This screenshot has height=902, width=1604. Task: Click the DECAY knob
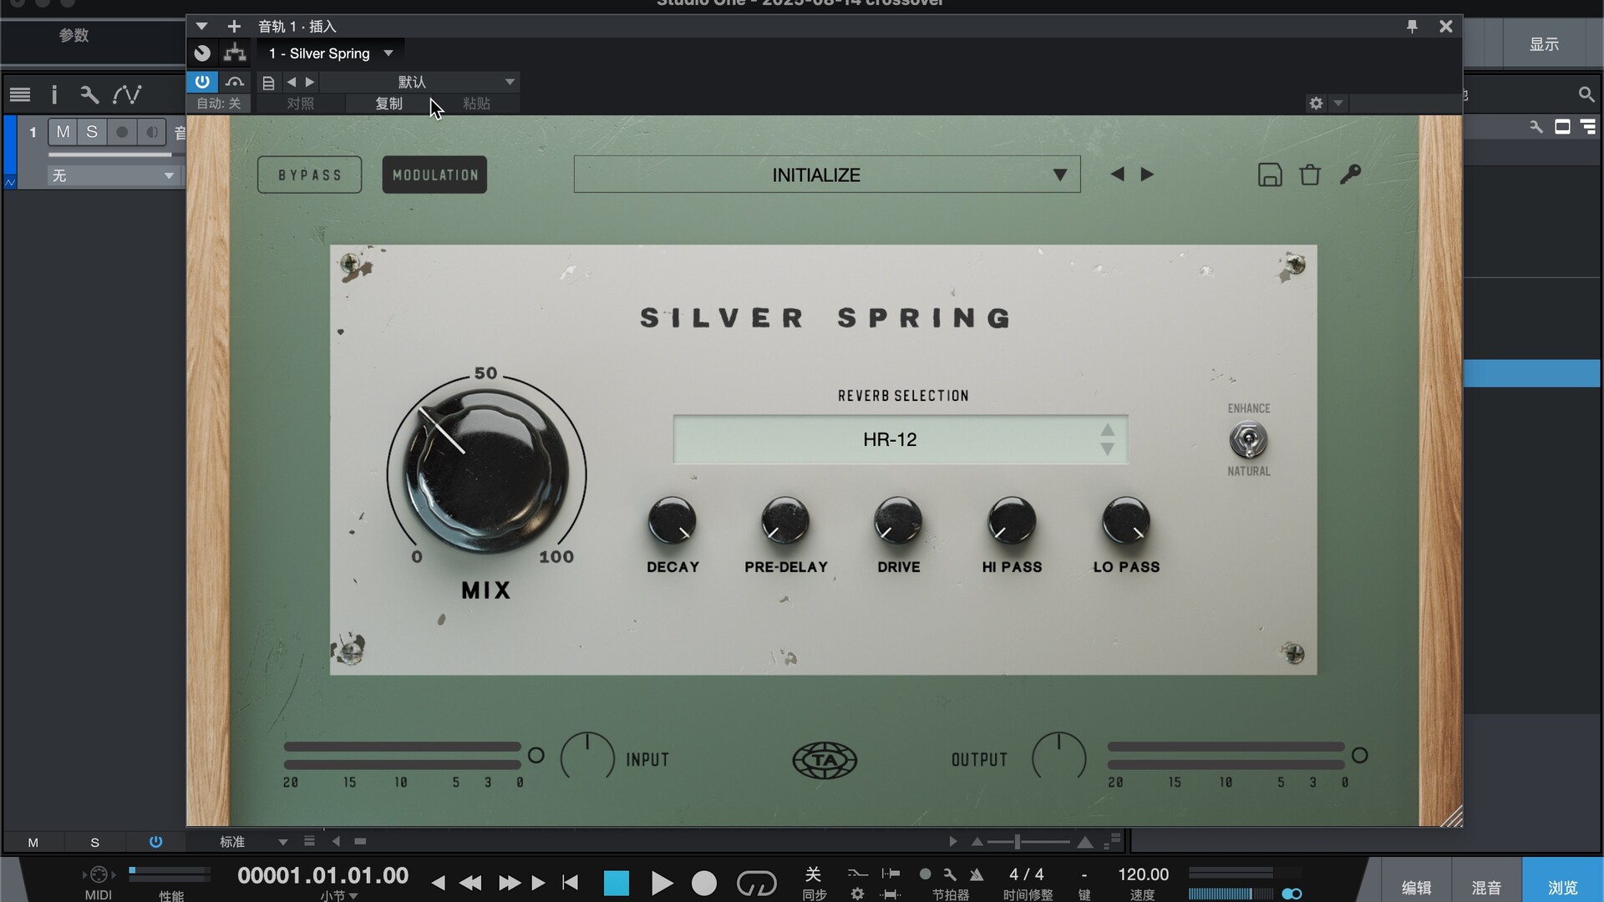click(673, 520)
